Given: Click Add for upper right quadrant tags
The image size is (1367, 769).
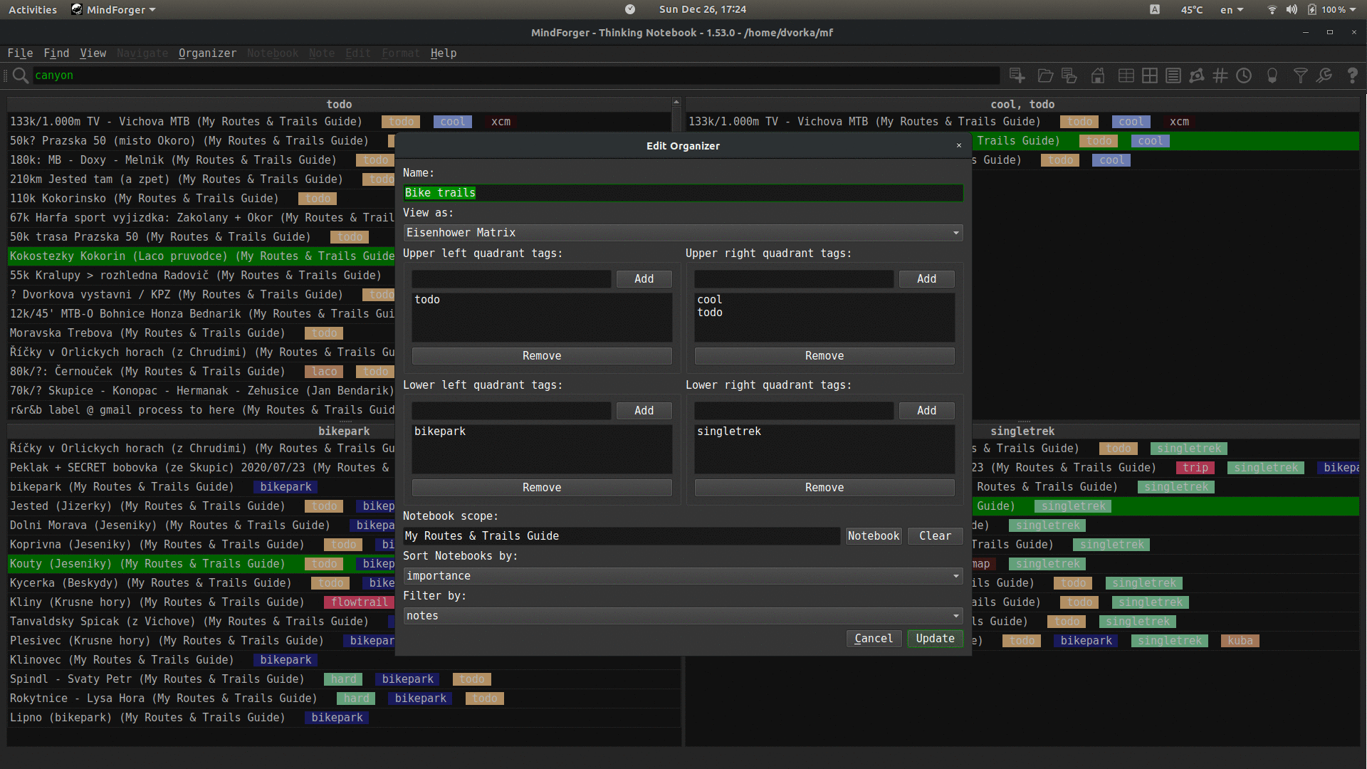Looking at the screenshot, I should click(x=926, y=279).
